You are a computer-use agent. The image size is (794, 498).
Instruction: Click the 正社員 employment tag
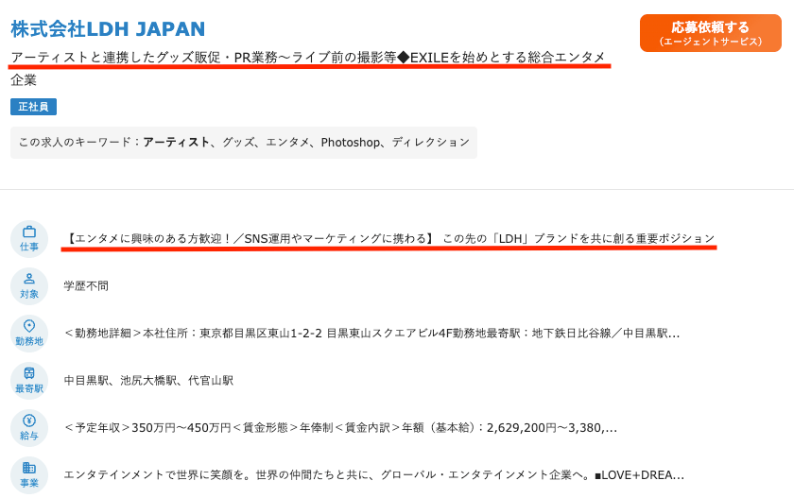pyautogui.click(x=33, y=107)
